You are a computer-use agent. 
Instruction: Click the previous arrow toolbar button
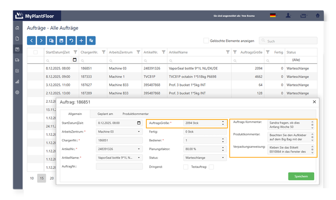coord(31,41)
